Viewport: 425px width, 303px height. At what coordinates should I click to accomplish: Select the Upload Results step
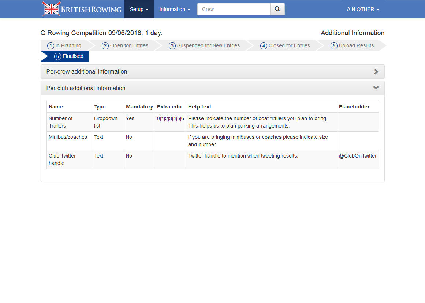tap(352, 46)
